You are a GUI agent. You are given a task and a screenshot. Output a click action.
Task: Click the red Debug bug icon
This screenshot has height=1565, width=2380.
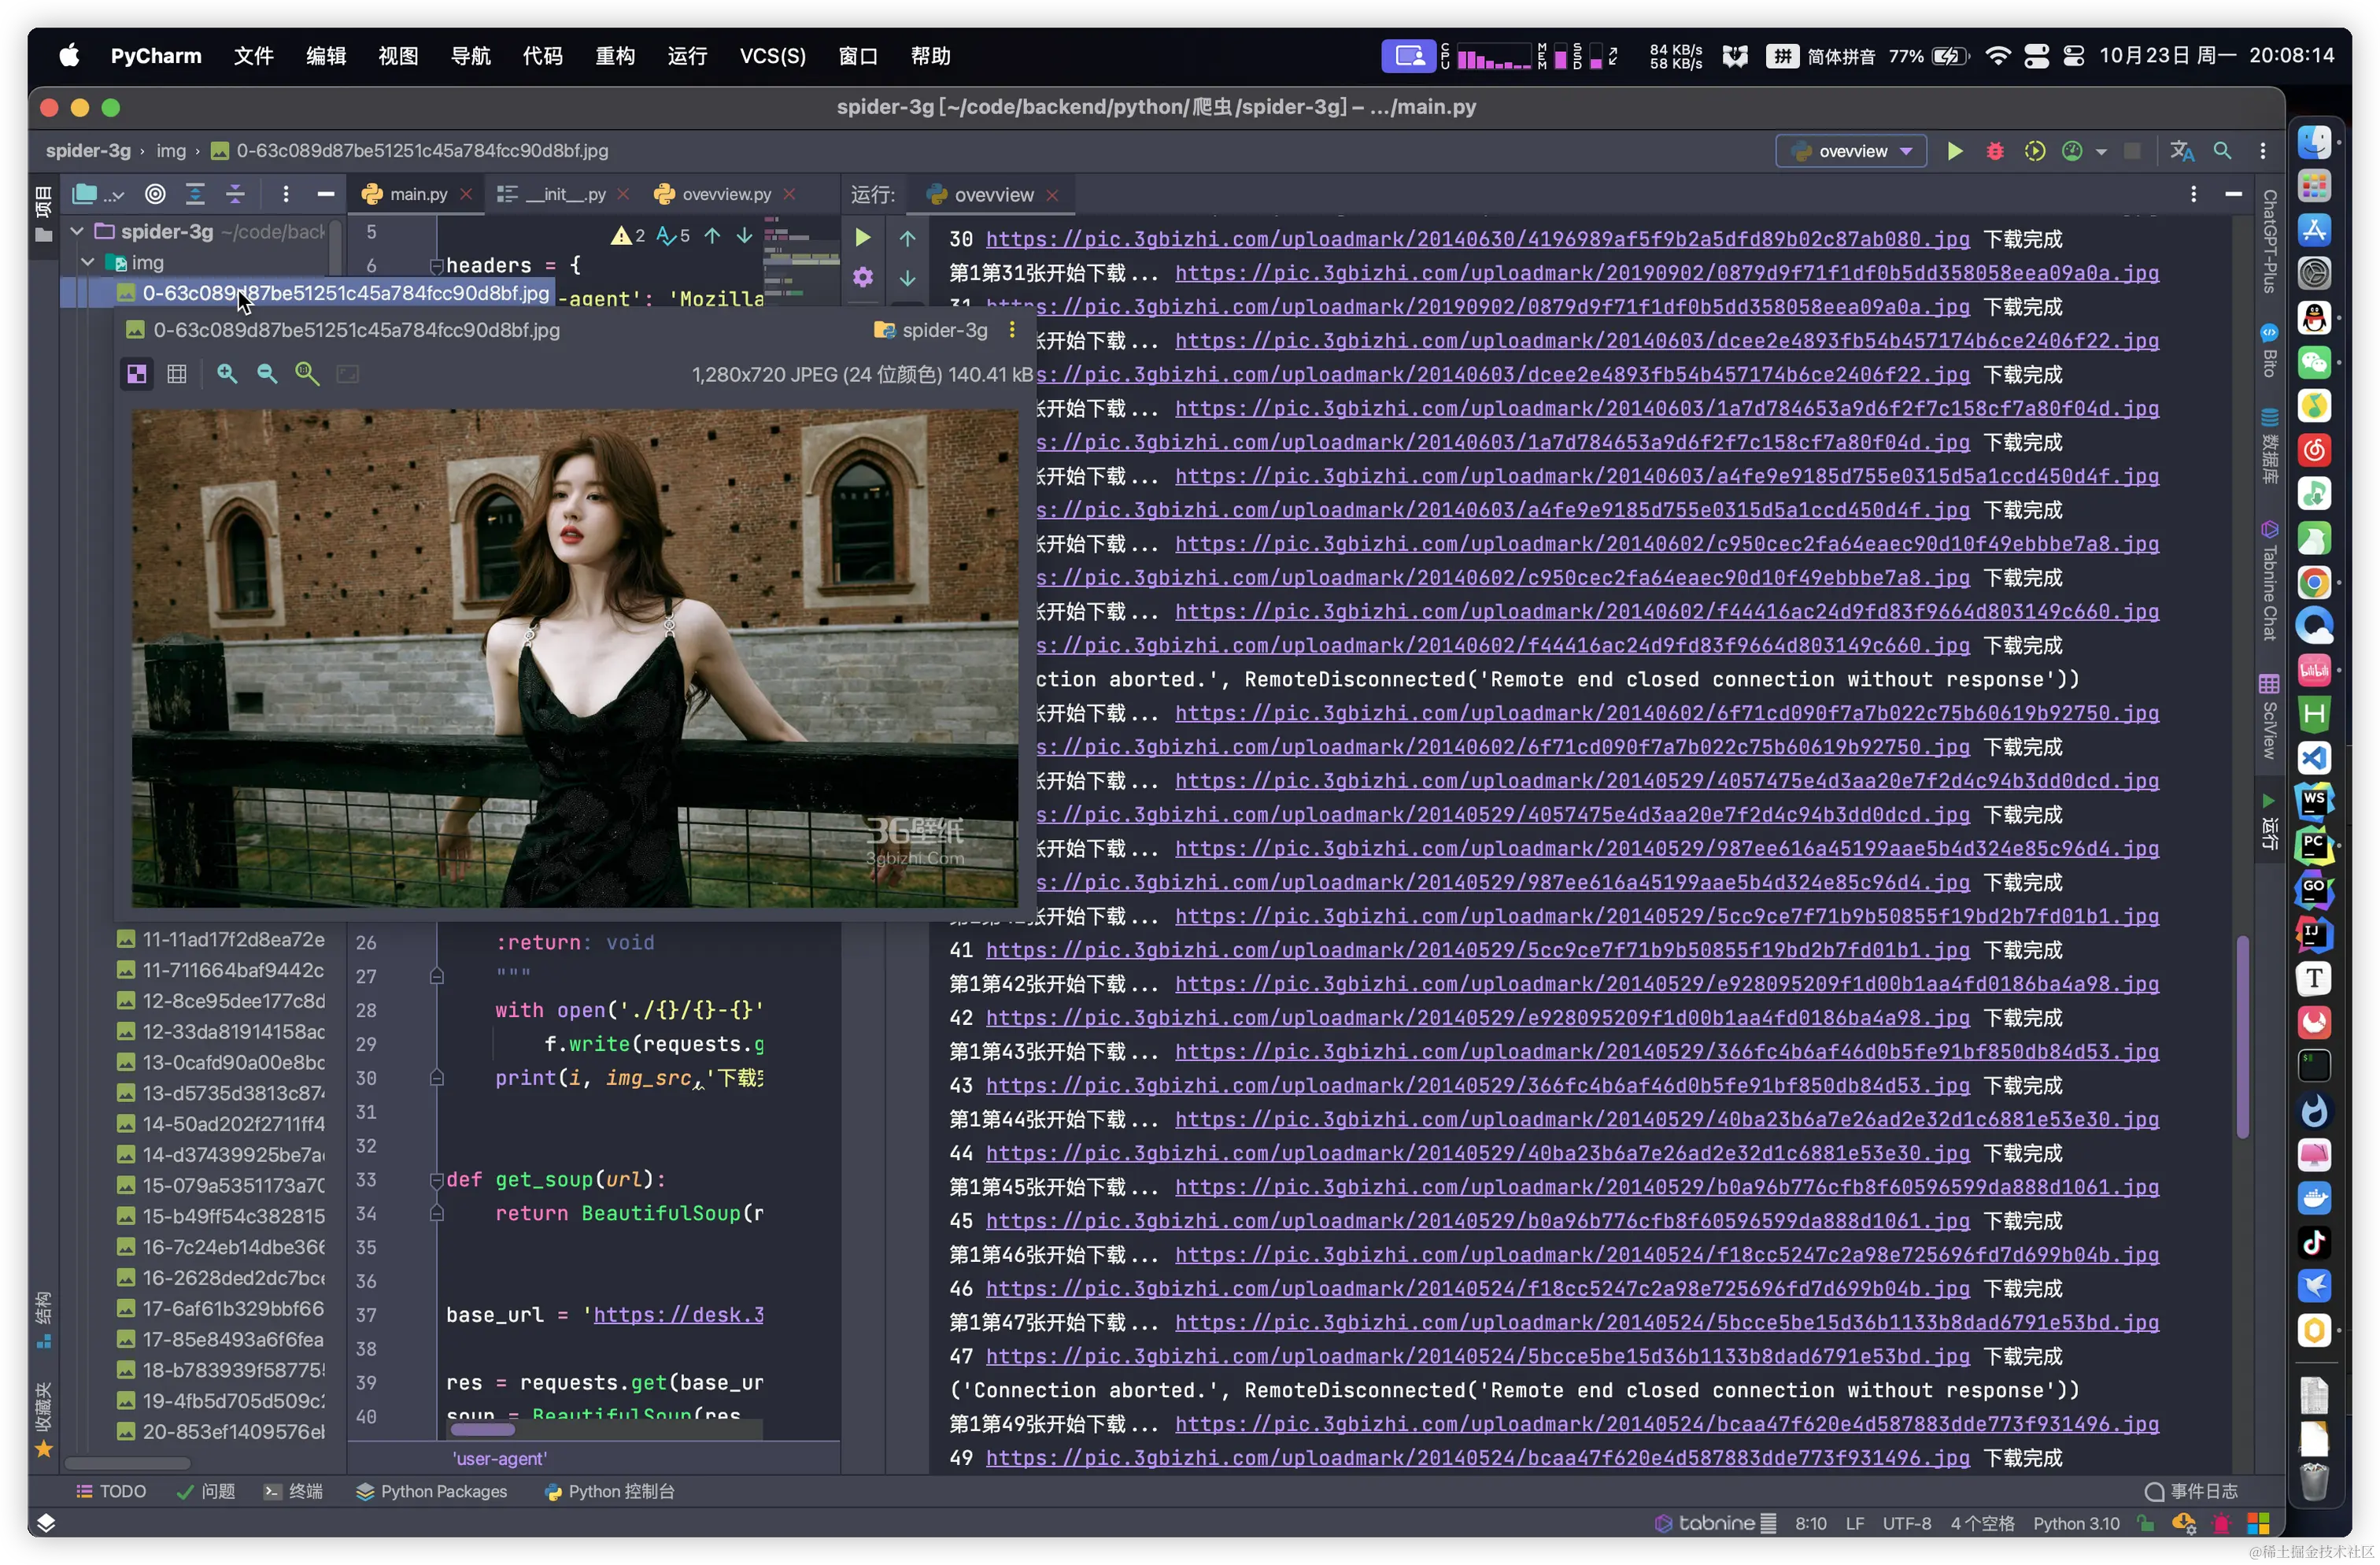(1994, 151)
